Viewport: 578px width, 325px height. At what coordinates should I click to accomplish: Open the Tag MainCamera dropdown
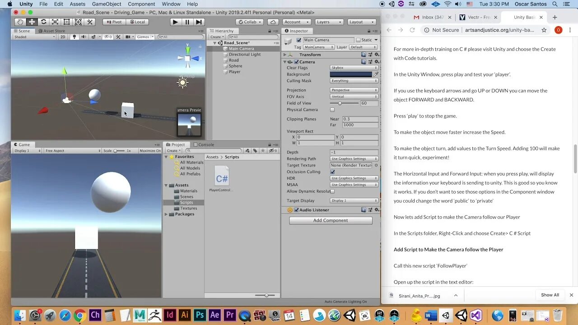pyautogui.click(x=319, y=47)
